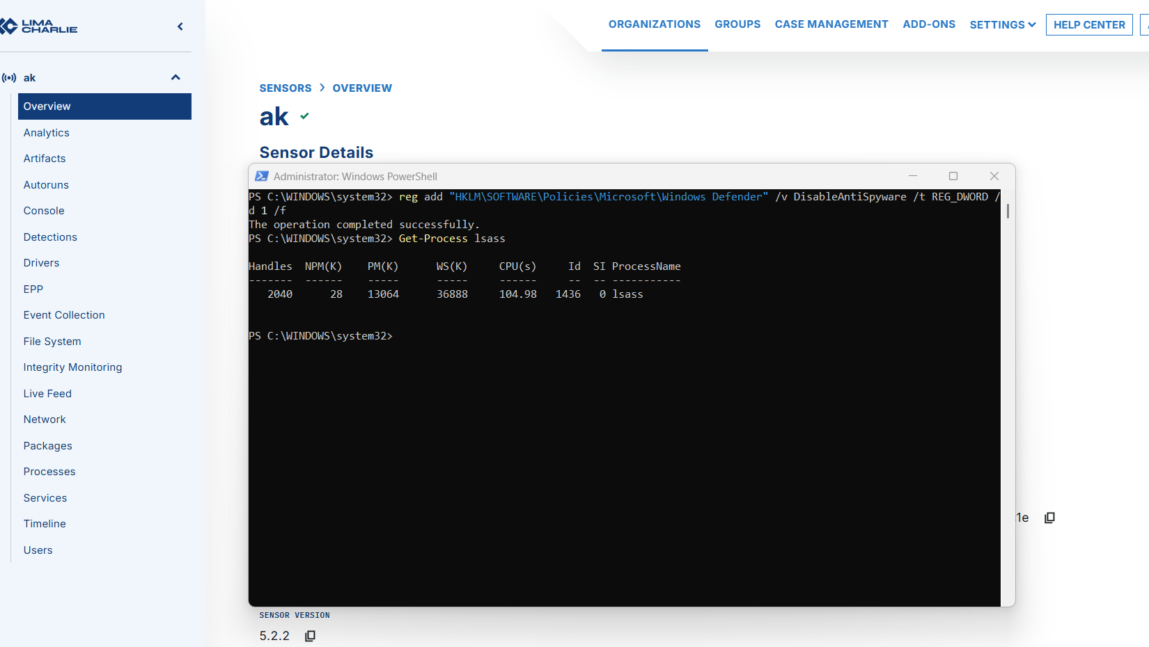Screen dimensions: 1149x647
Task: Open the Autoruns section
Action: point(46,185)
